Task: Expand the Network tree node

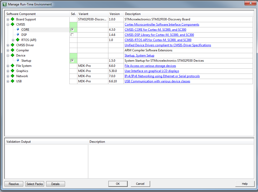Action: (8, 76)
